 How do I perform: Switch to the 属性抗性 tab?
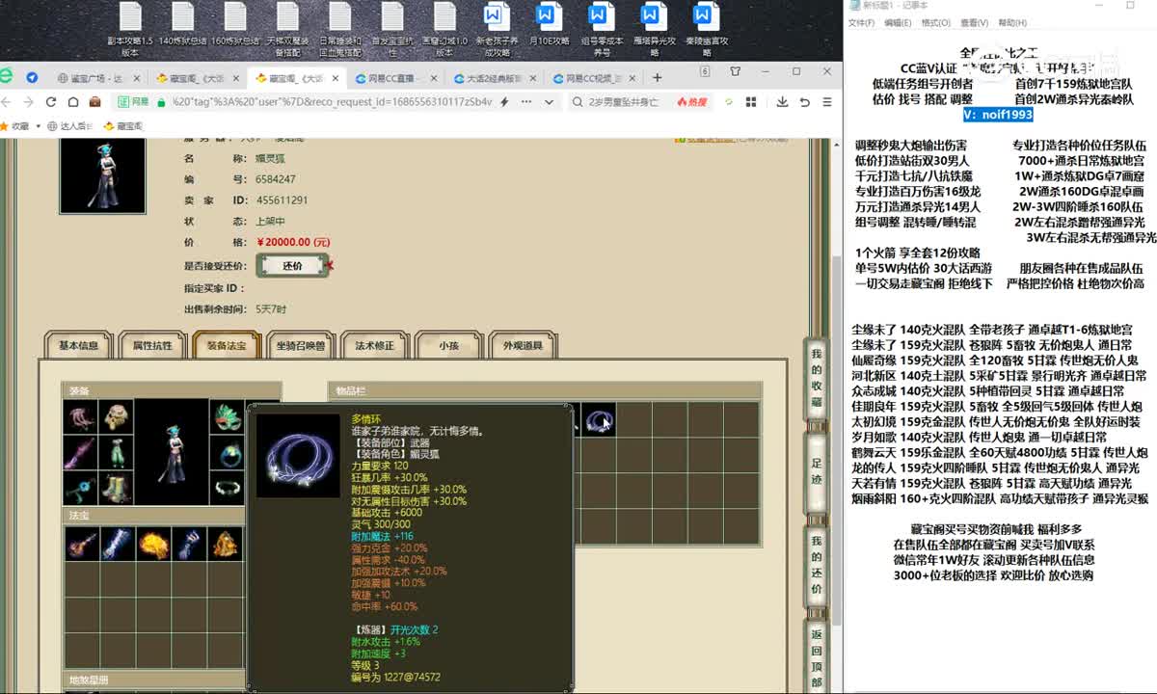coord(152,345)
